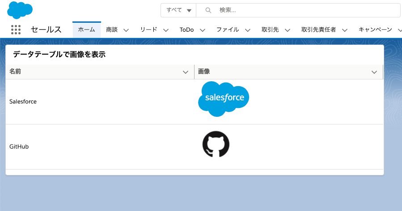Select the ホーム tab

pos(87,30)
